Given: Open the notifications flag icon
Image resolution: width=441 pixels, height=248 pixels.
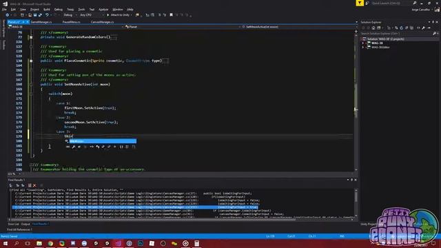Looking at the screenshot, I should [360, 3].
